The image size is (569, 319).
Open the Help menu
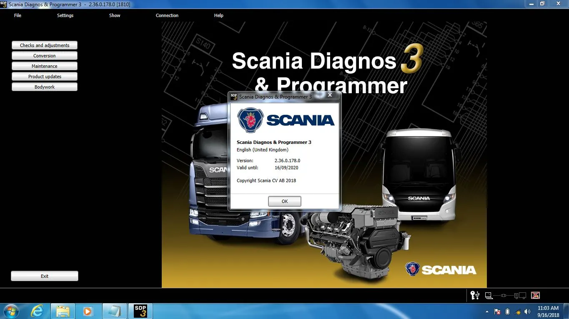[219, 15]
